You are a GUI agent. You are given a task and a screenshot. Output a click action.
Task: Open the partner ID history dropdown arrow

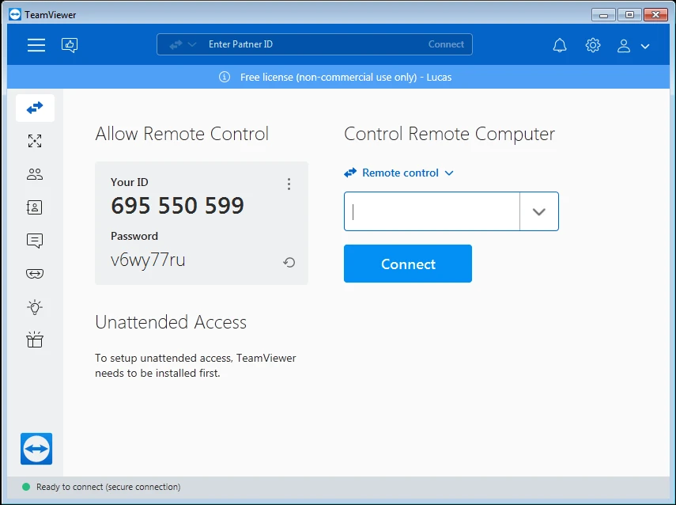[539, 211]
